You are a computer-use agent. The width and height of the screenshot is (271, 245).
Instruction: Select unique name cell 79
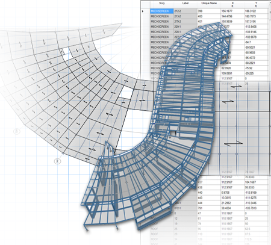click(209, 224)
